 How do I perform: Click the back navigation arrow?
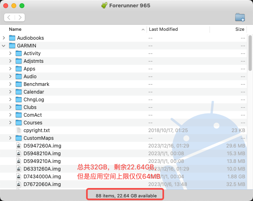[9, 17]
